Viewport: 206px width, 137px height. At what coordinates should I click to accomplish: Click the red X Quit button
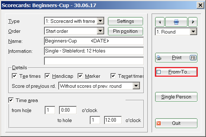tap(176, 123)
